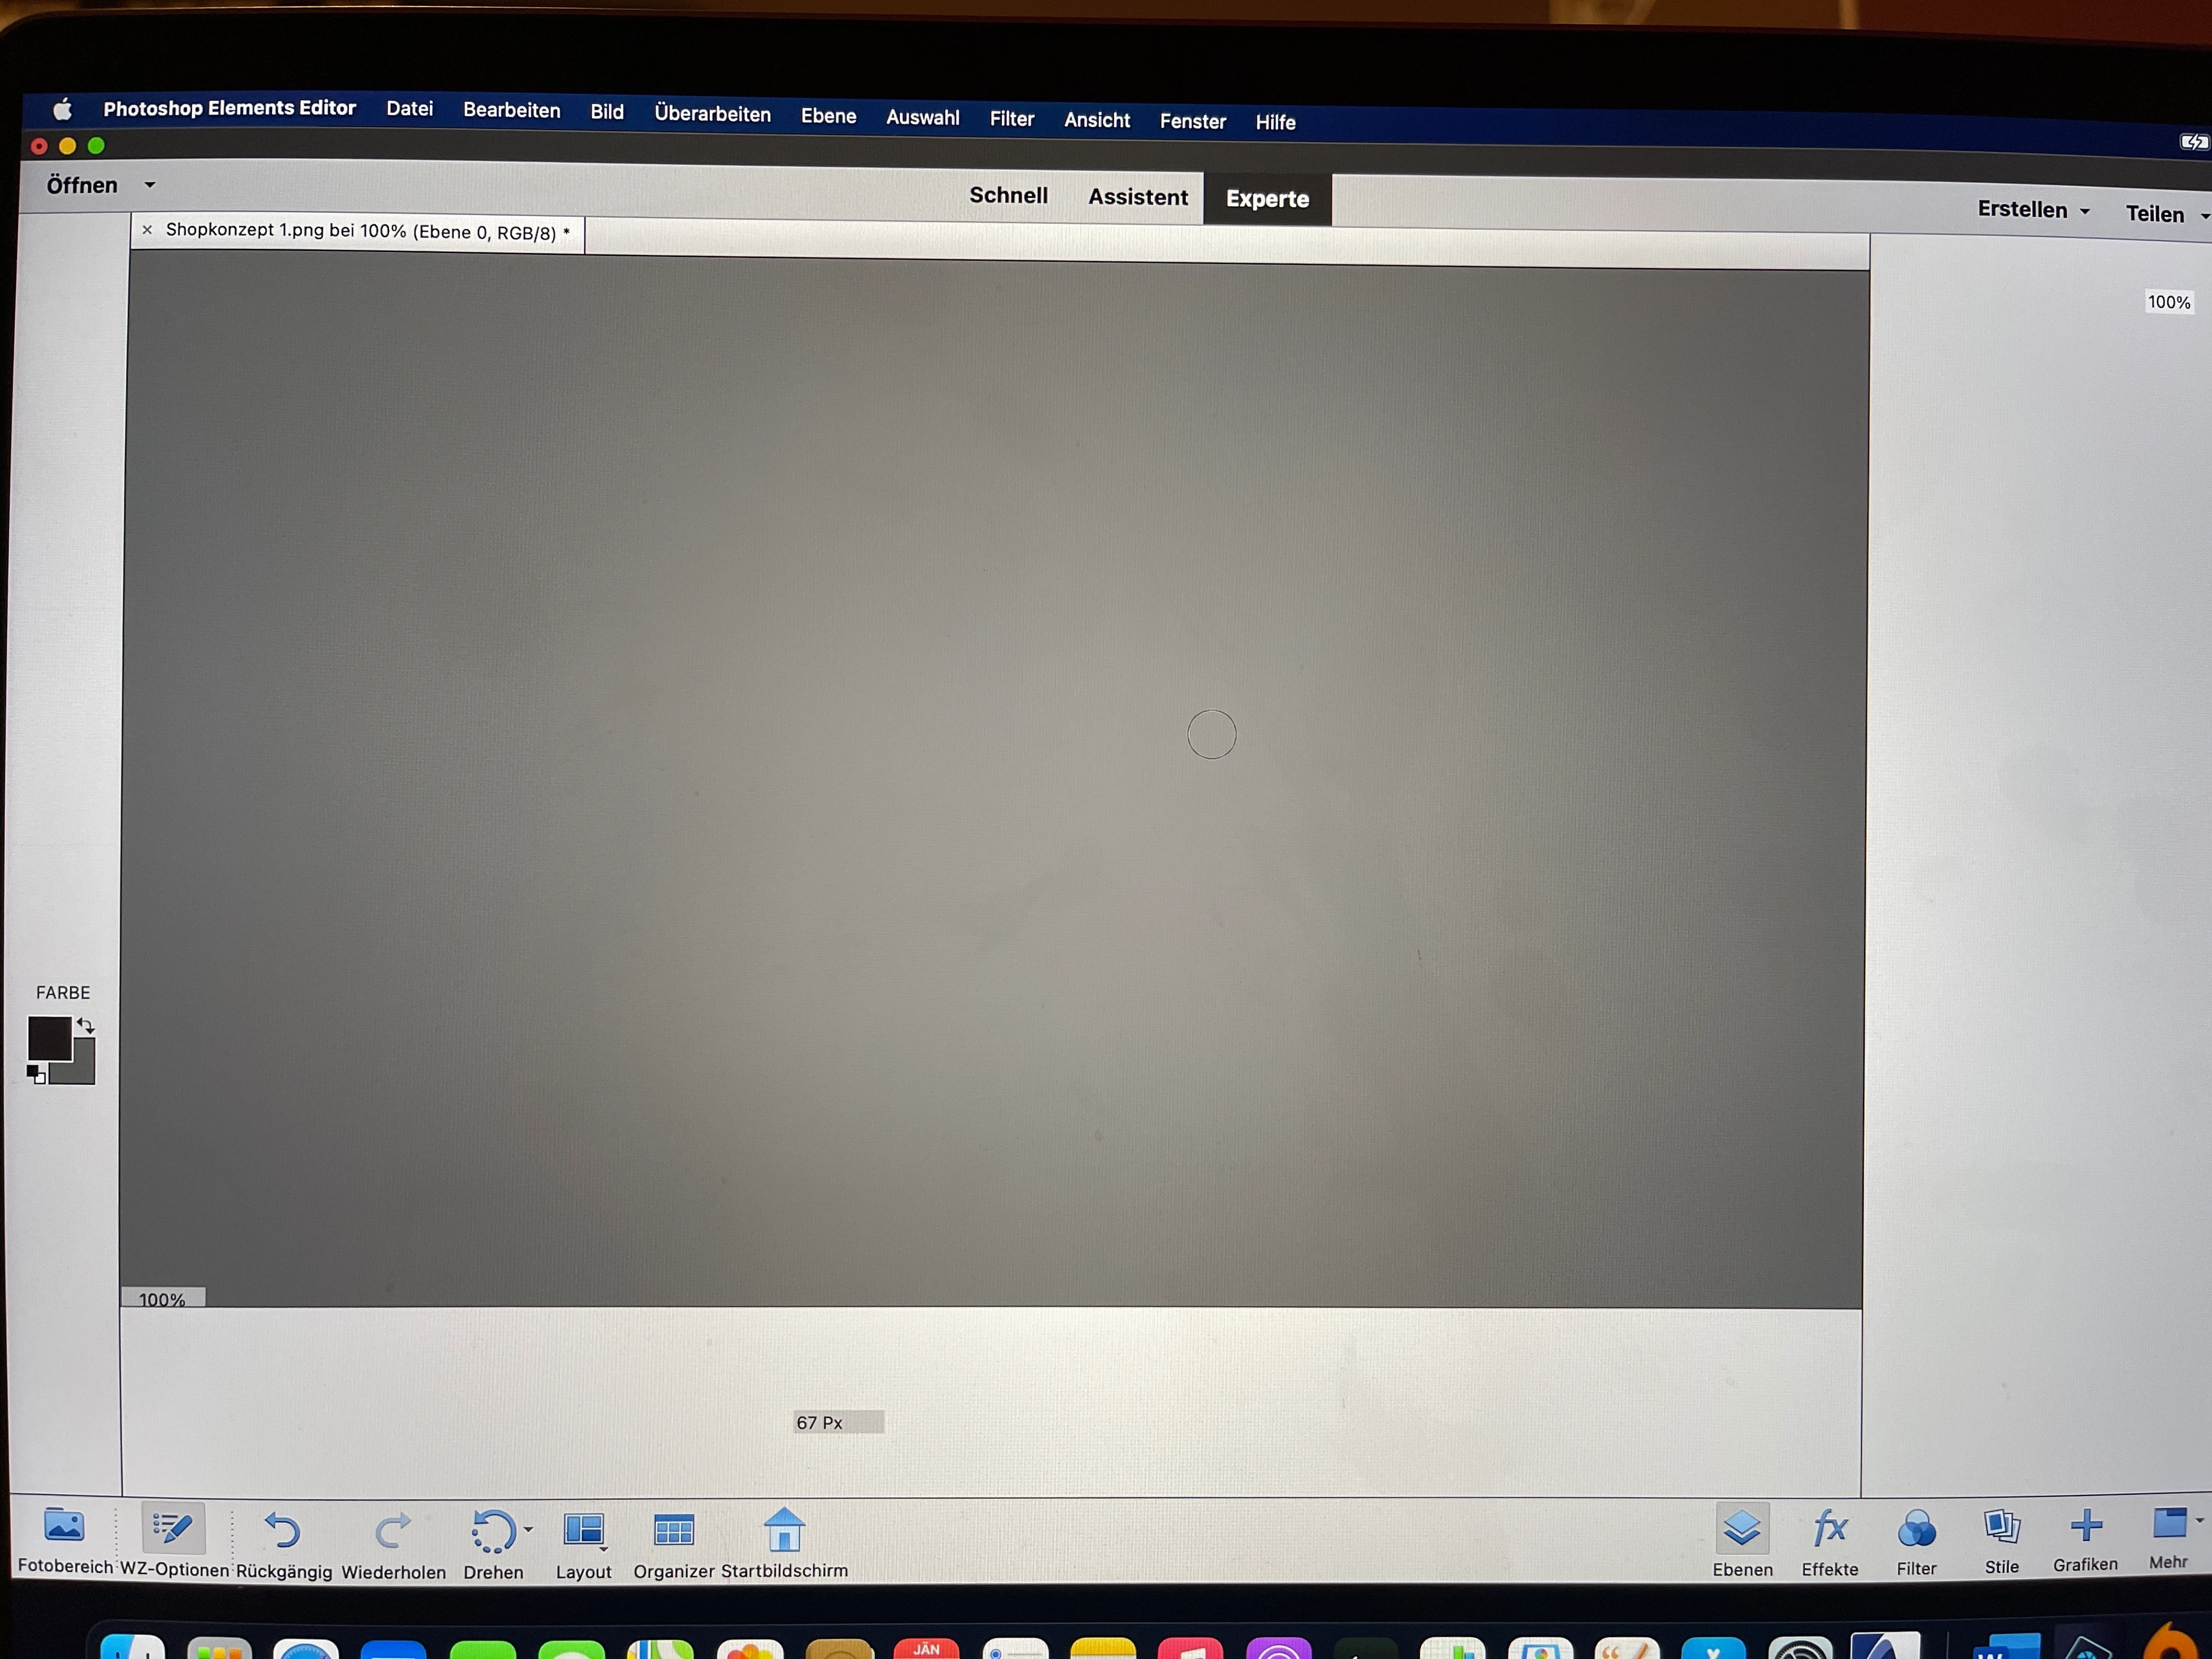
Task: Click the Rückgängig undo icon
Action: (282, 1531)
